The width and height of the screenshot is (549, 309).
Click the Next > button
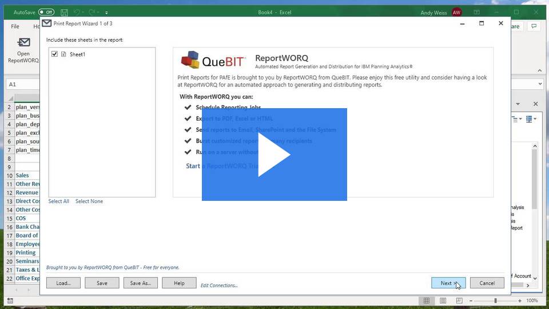tap(448, 283)
